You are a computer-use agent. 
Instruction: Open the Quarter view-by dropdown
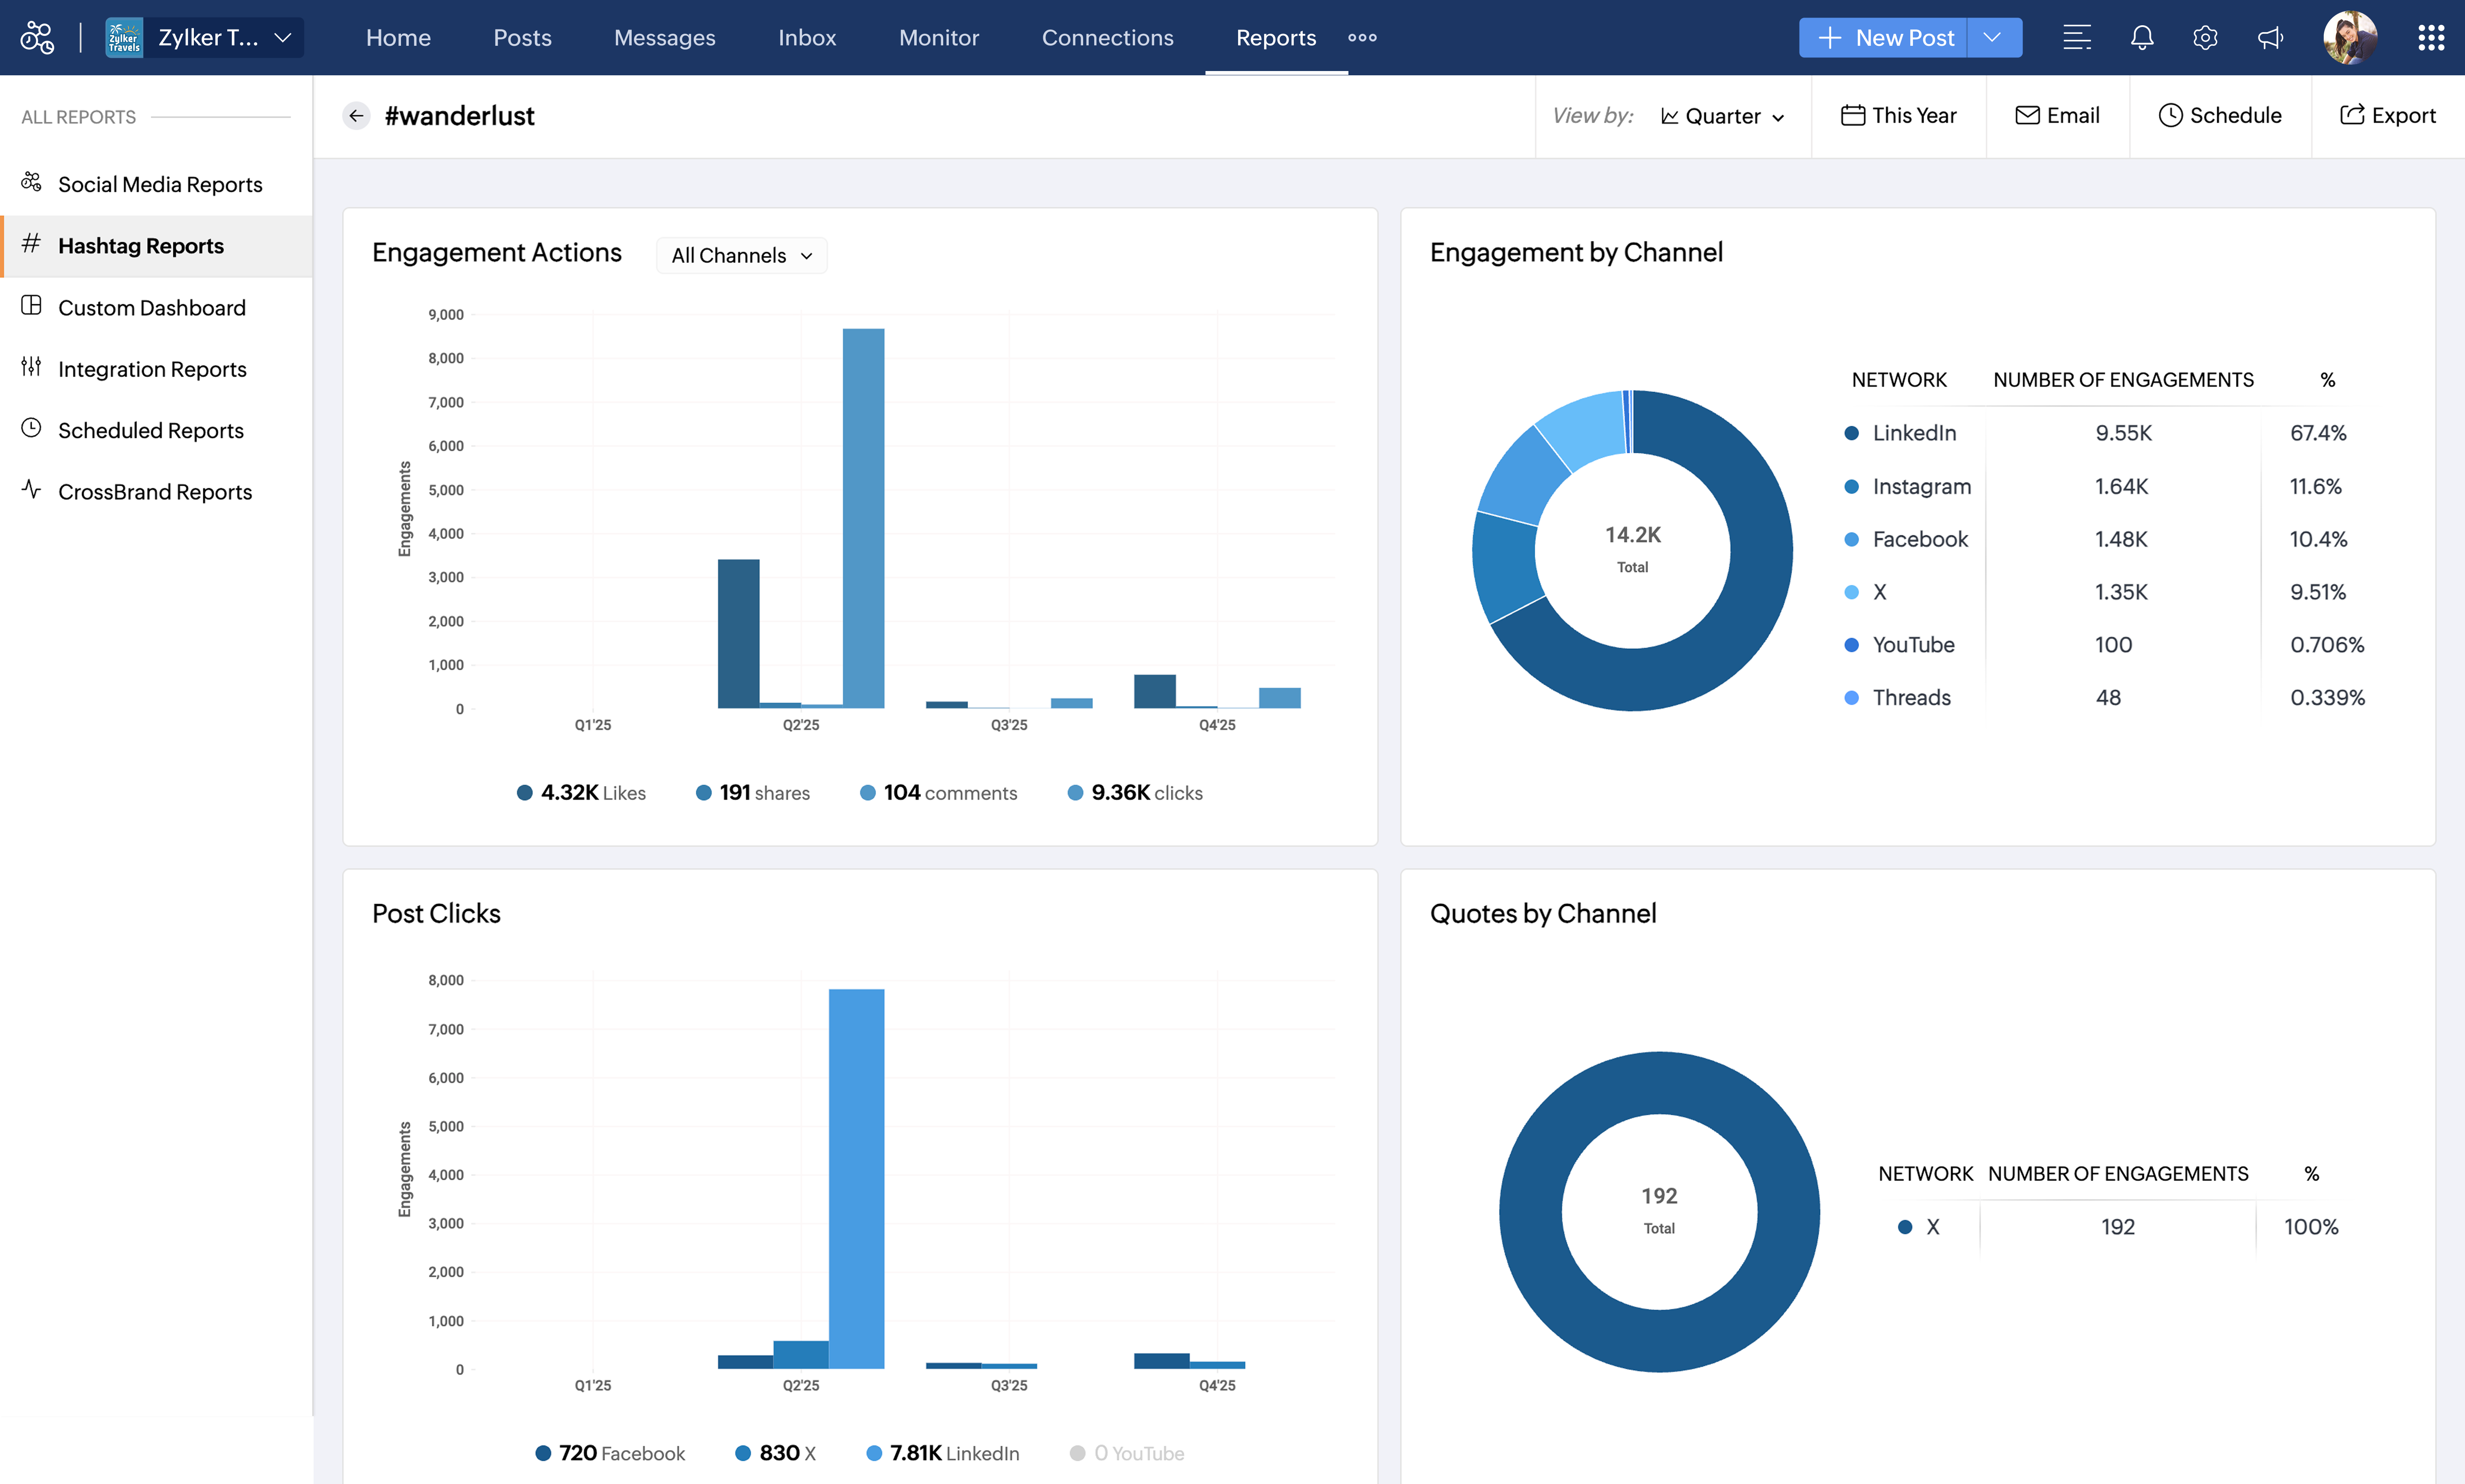[1722, 116]
